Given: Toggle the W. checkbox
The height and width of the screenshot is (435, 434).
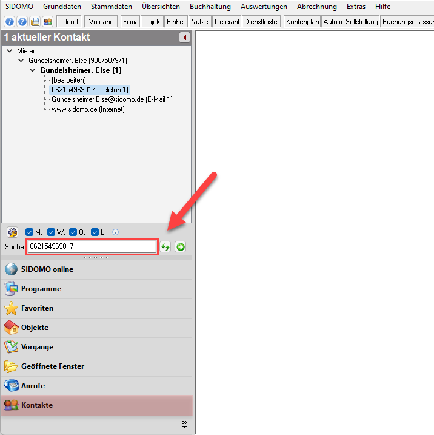Looking at the screenshot, I should pyautogui.click(x=51, y=232).
